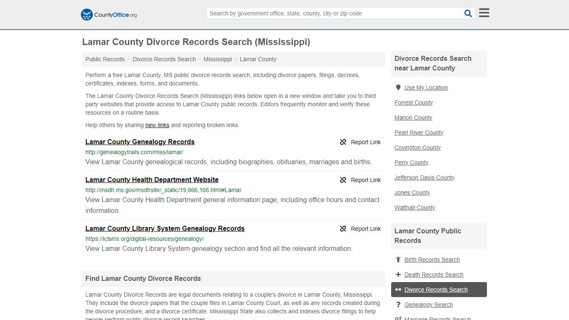Click the new links sharing link

(x=157, y=125)
